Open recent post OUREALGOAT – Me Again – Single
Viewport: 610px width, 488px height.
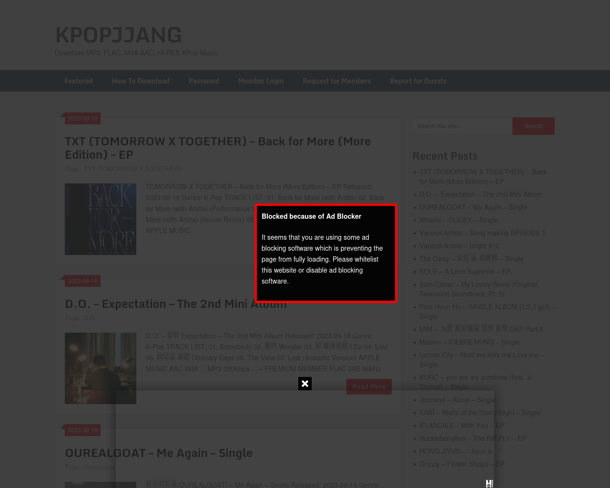point(473,207)
